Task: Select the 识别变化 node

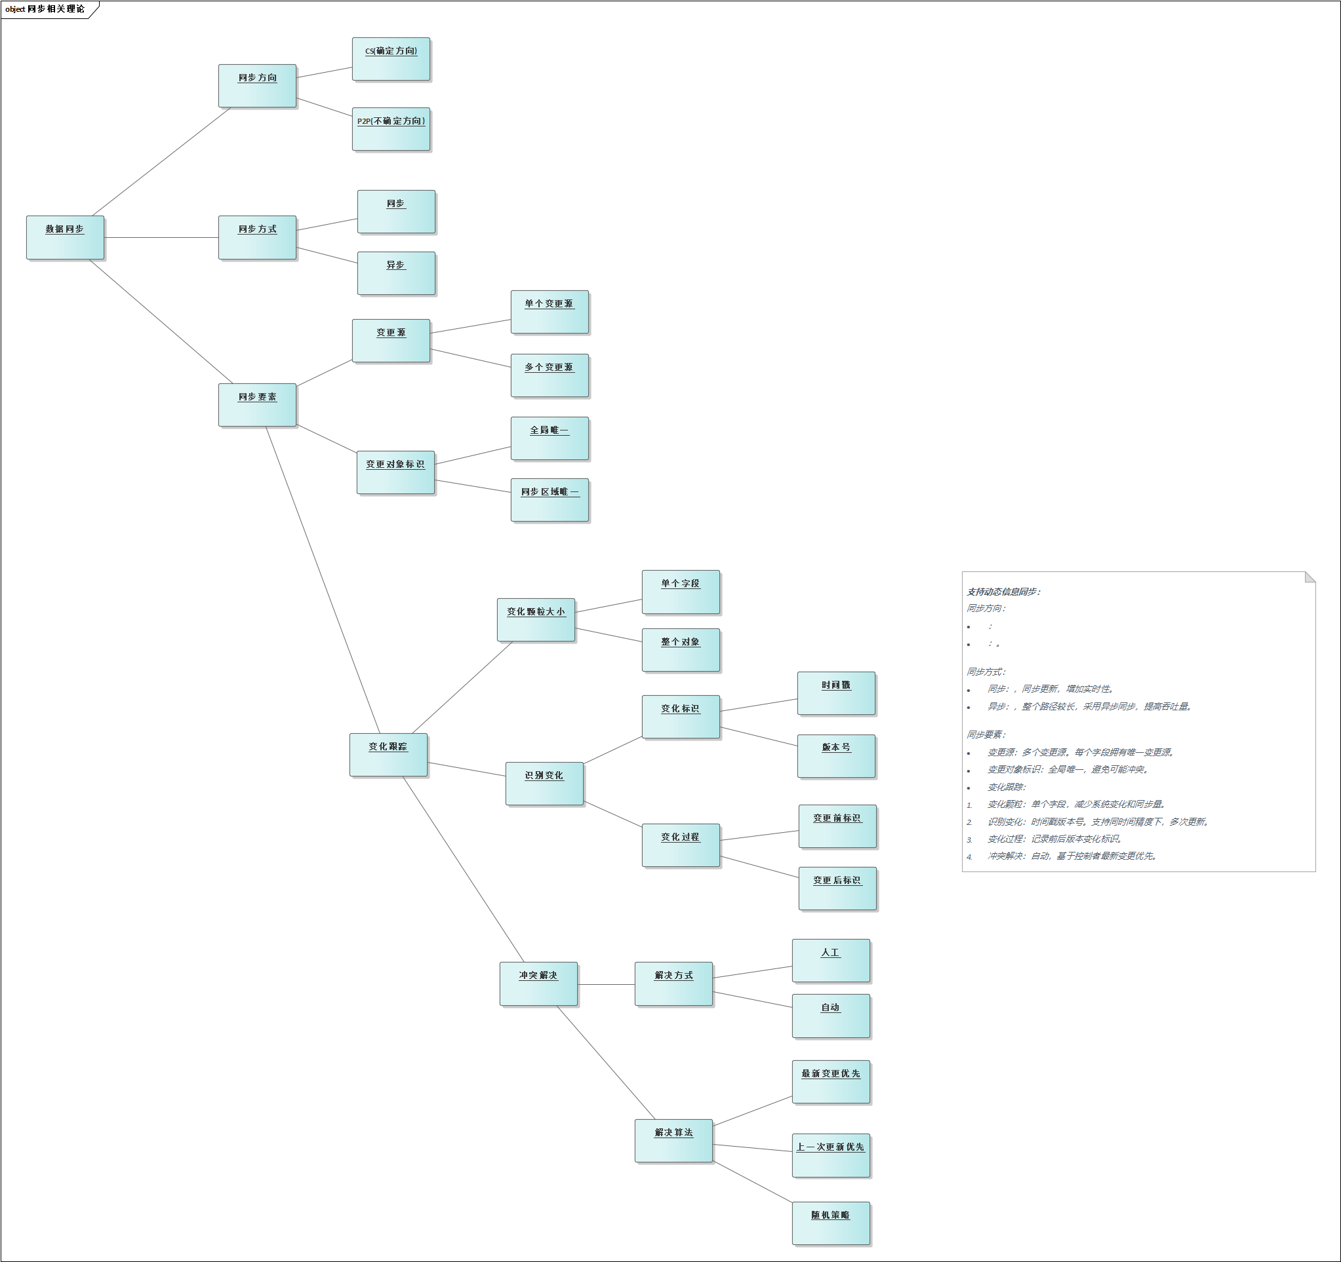Action: coord(544,784)
